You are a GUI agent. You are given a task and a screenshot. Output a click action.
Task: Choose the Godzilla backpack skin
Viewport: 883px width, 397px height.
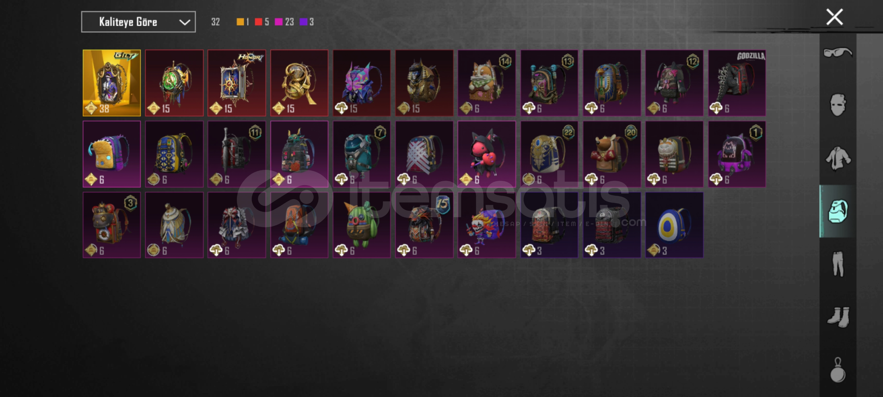pyautogui.click(x=737, y=83)
